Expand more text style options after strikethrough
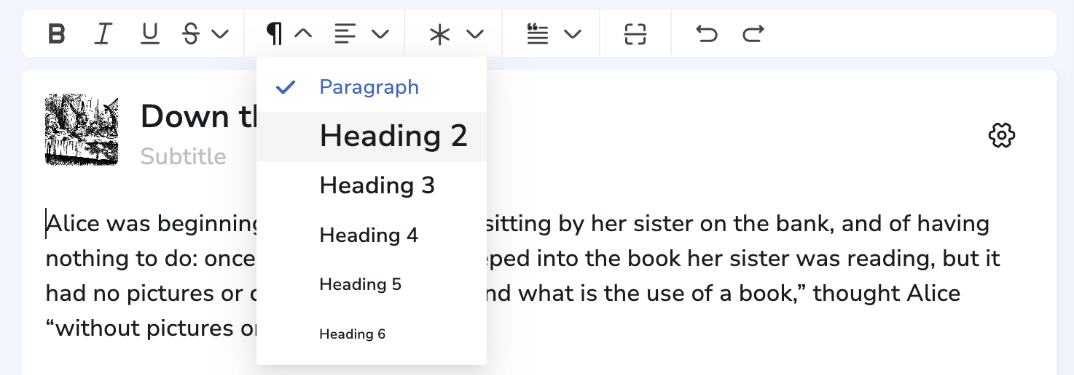The width and height of the screenshot is (1074, 375). click(220, 34)
